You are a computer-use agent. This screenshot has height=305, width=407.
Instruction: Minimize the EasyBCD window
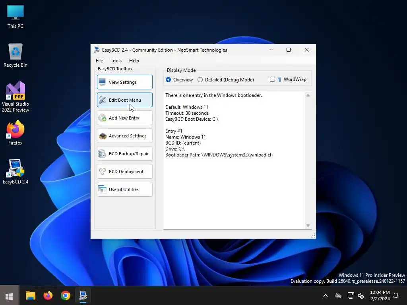[270, 50]
